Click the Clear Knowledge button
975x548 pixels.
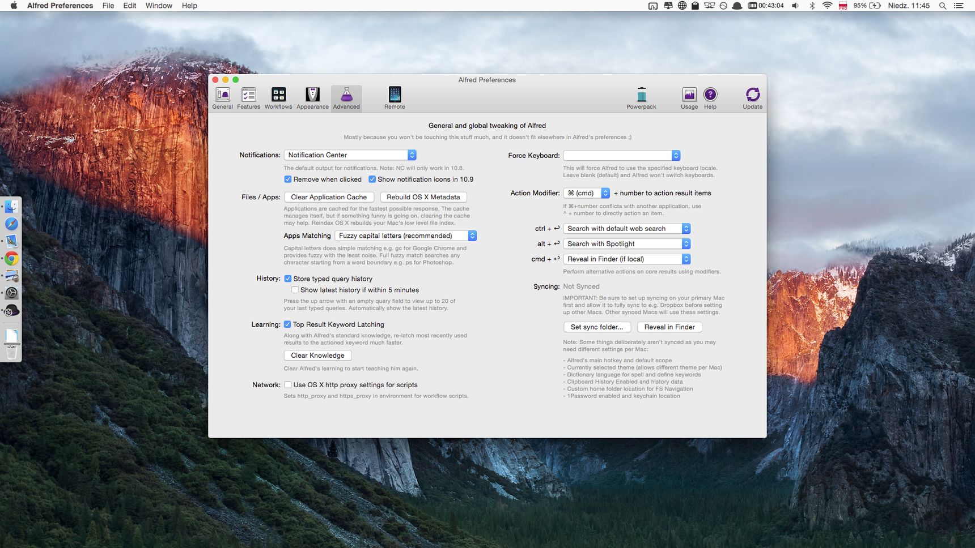[x=317, y=356]
